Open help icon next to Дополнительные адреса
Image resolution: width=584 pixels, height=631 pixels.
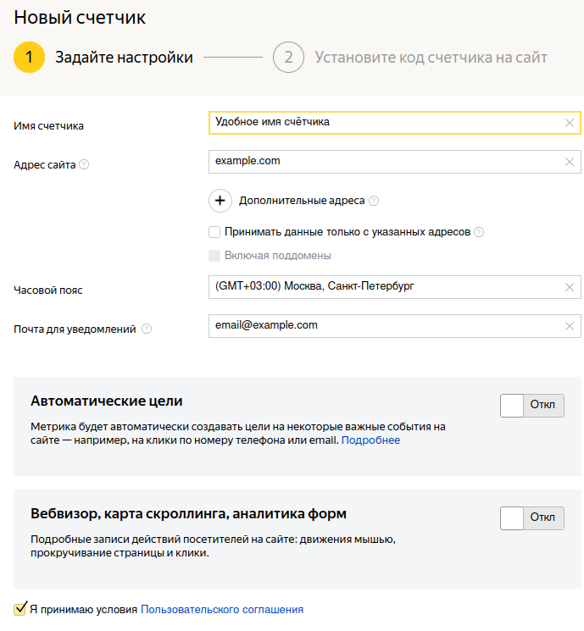click(374, 202)
